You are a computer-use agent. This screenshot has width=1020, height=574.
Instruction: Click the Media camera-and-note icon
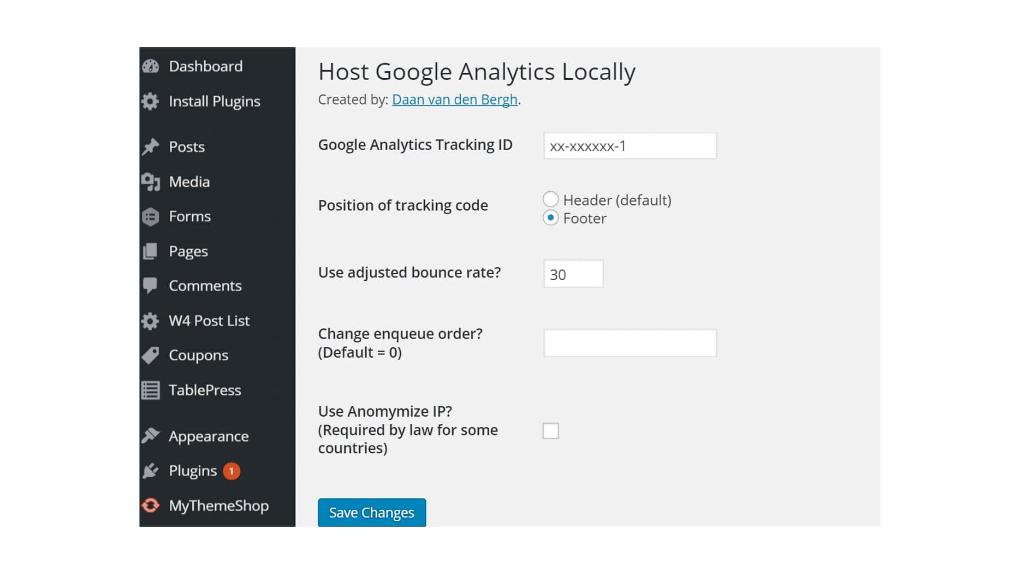(150, 182)
